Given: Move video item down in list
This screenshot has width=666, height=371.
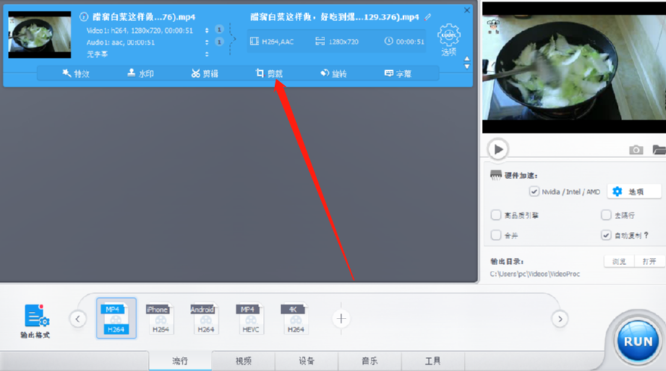Looking at the screenshot, I should 467,67.
